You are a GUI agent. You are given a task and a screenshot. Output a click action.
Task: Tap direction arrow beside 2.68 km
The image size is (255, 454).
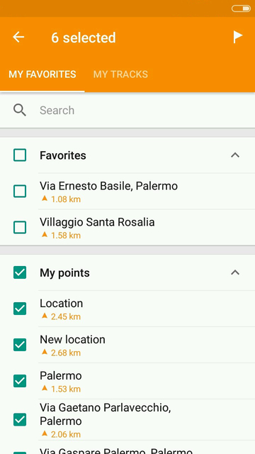[44, 352]
